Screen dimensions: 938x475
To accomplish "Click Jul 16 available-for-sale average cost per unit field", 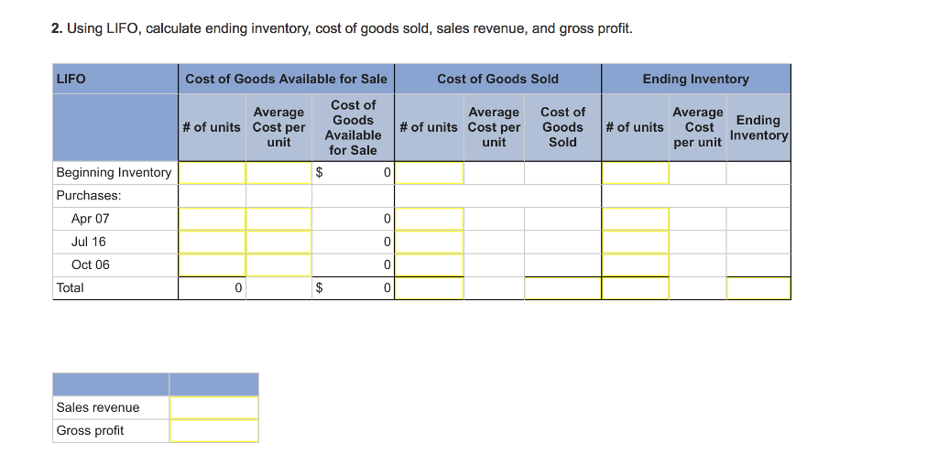I will tap(278, 242).
